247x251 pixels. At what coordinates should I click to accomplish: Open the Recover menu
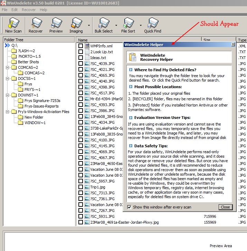tap(29, 10)
